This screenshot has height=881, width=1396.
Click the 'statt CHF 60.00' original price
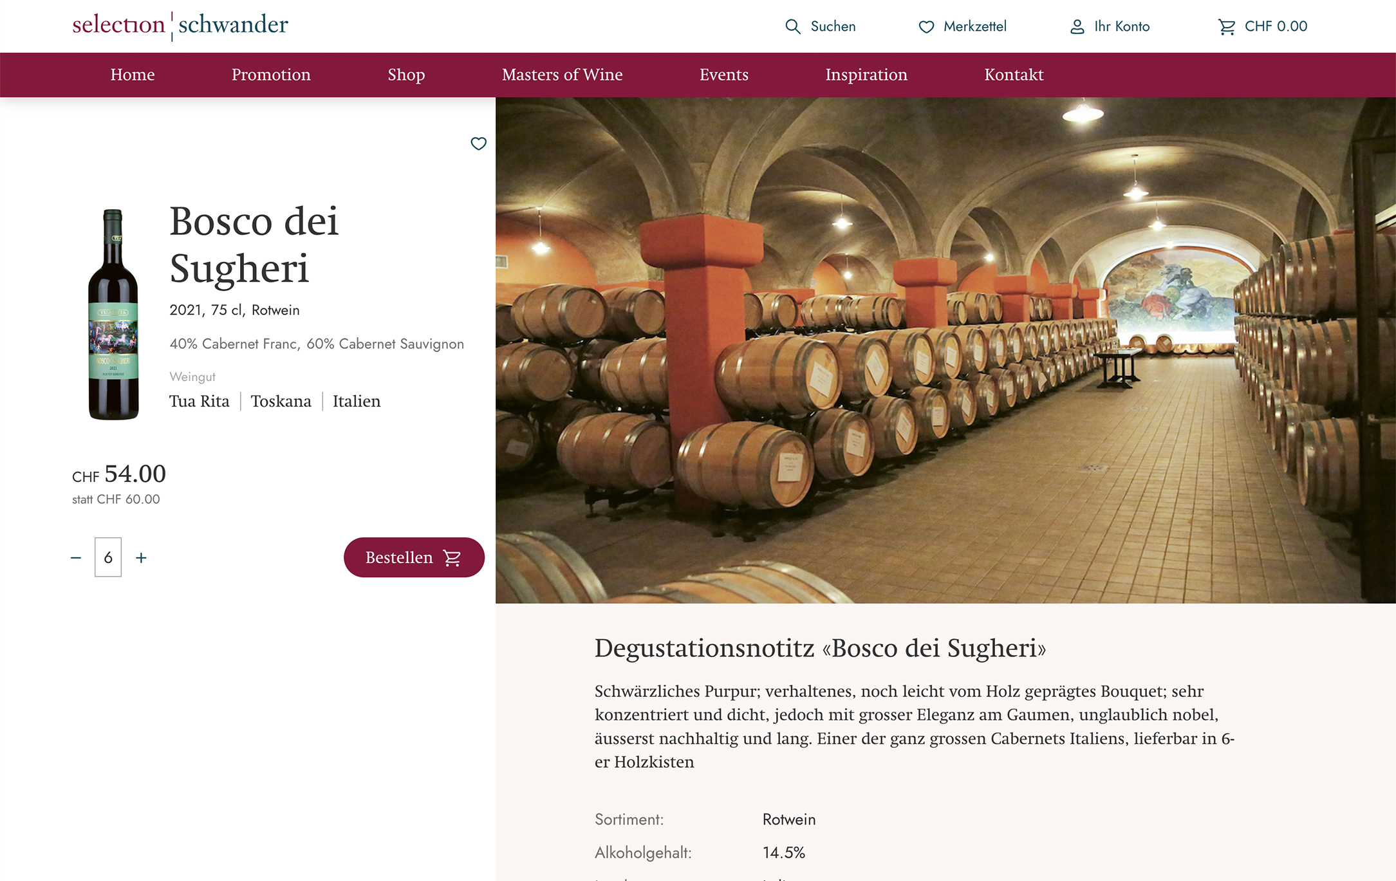point(116,499)
